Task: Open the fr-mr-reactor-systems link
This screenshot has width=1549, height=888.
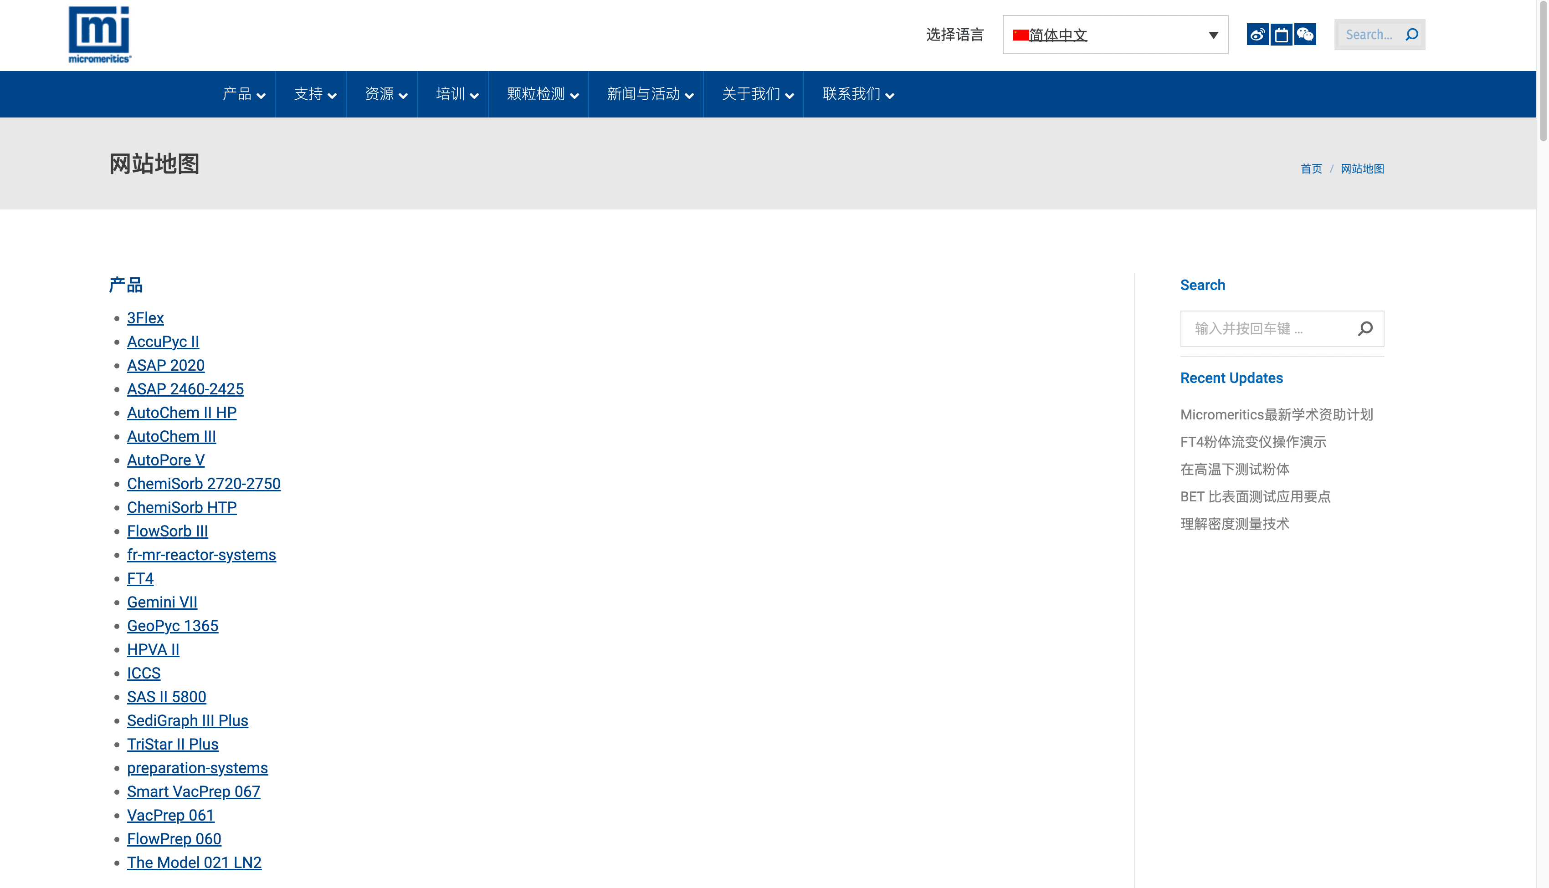Action: click(201, 555)
